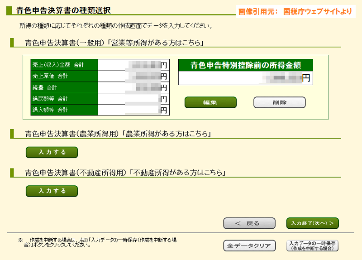The width and height of the screenshot is (362, 260).
Task: Proceed with 入力終了(次へ) button
Action: [313, 223]
